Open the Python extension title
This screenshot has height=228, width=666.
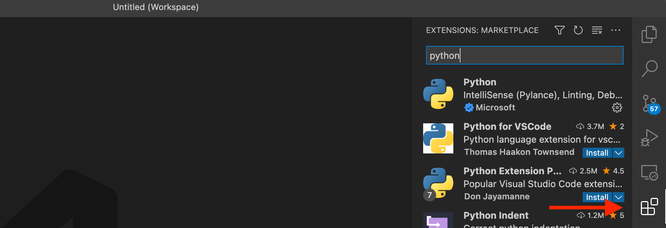click(x=480, y=82)
